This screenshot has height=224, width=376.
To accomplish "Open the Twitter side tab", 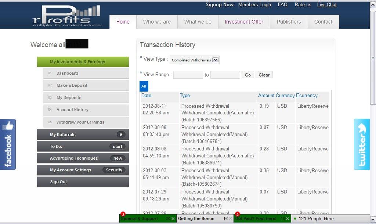I will coord(362,144).
